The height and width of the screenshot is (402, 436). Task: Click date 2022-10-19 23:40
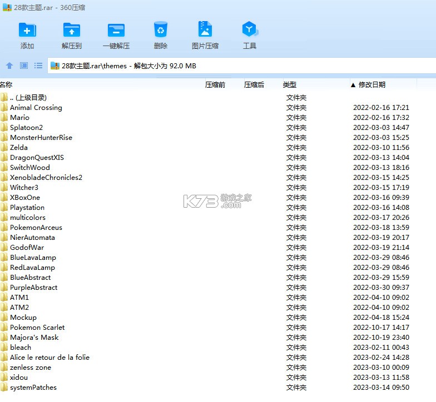(381, 338)
